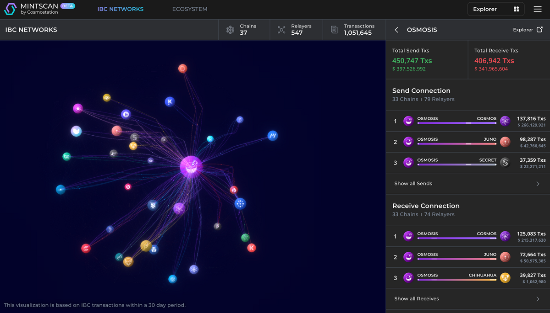Image resolution: width=550 pixels, height=313 pixels.
Task: Click the 37,359 Txs value
Action: (x=533, y=160)
